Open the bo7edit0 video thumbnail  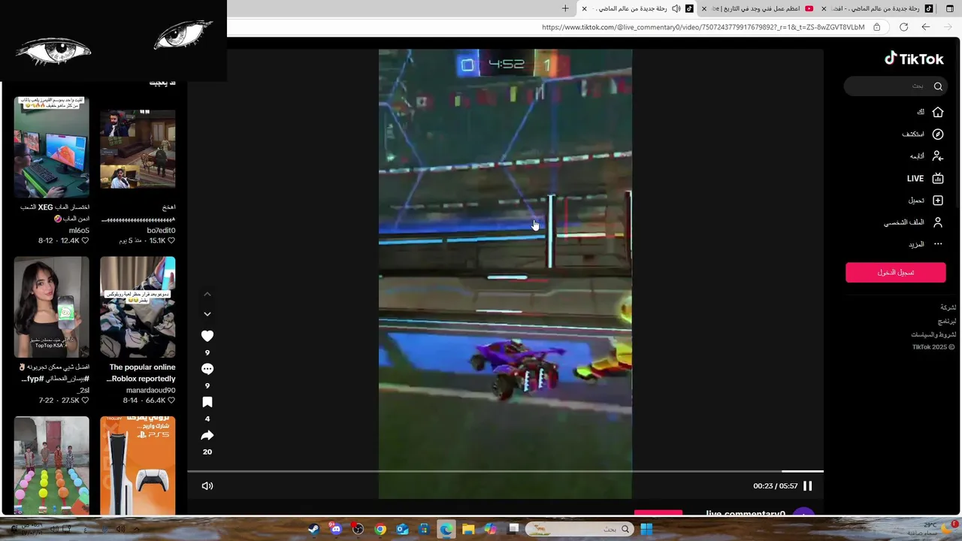pos(138,149)
